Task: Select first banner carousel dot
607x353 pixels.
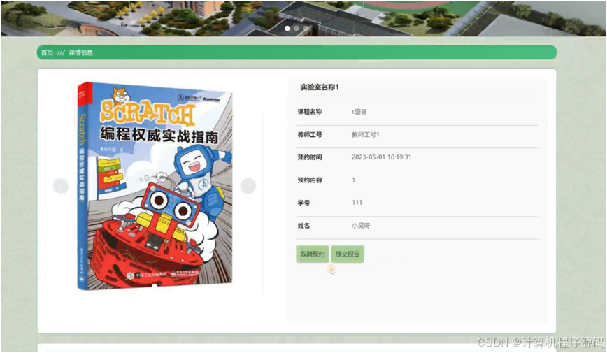Action: tap(287, 28)
